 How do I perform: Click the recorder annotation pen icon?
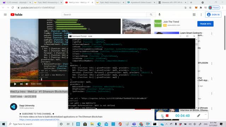click(x=198, y=115)
